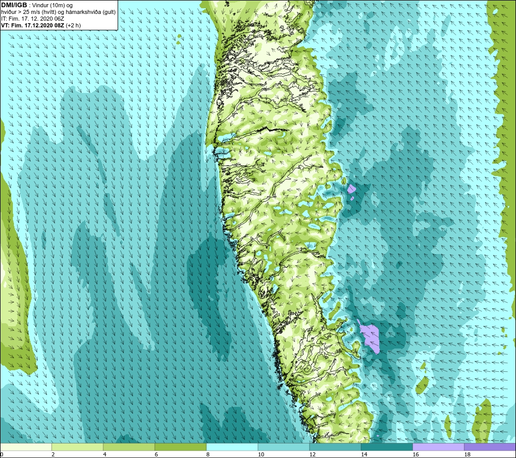Click the 'VT: Fim. 17.12.2020 08Z' line
The width and height of the screenshot is (516, 458).
tap(33, 25)
